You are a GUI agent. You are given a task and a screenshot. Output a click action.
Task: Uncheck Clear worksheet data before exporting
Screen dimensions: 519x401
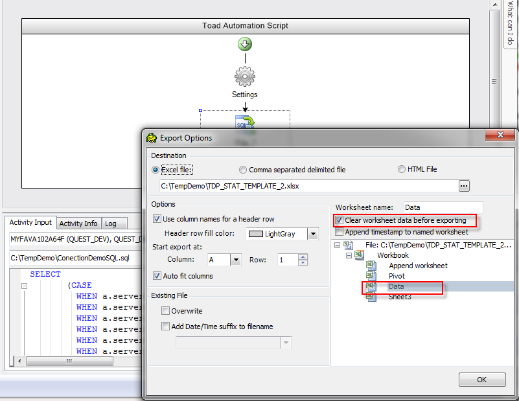click(x=339, y=220)
